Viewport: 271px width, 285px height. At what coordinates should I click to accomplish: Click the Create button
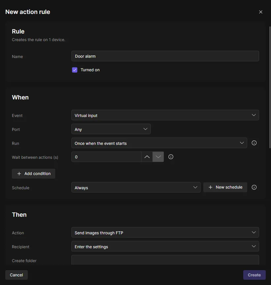tap(254, 275)
